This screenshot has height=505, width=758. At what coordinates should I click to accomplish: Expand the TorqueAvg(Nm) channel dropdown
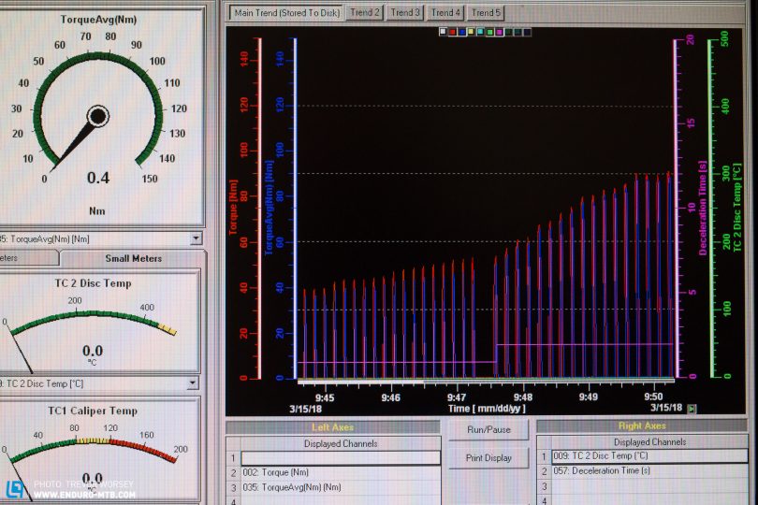click(x=194, y=238)
